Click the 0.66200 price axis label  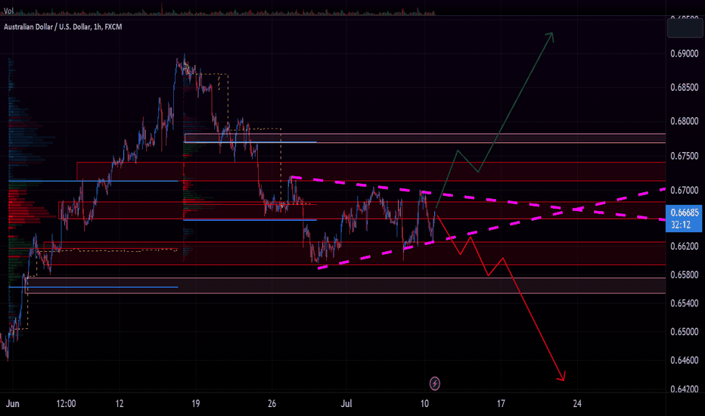tap(685, 246)
